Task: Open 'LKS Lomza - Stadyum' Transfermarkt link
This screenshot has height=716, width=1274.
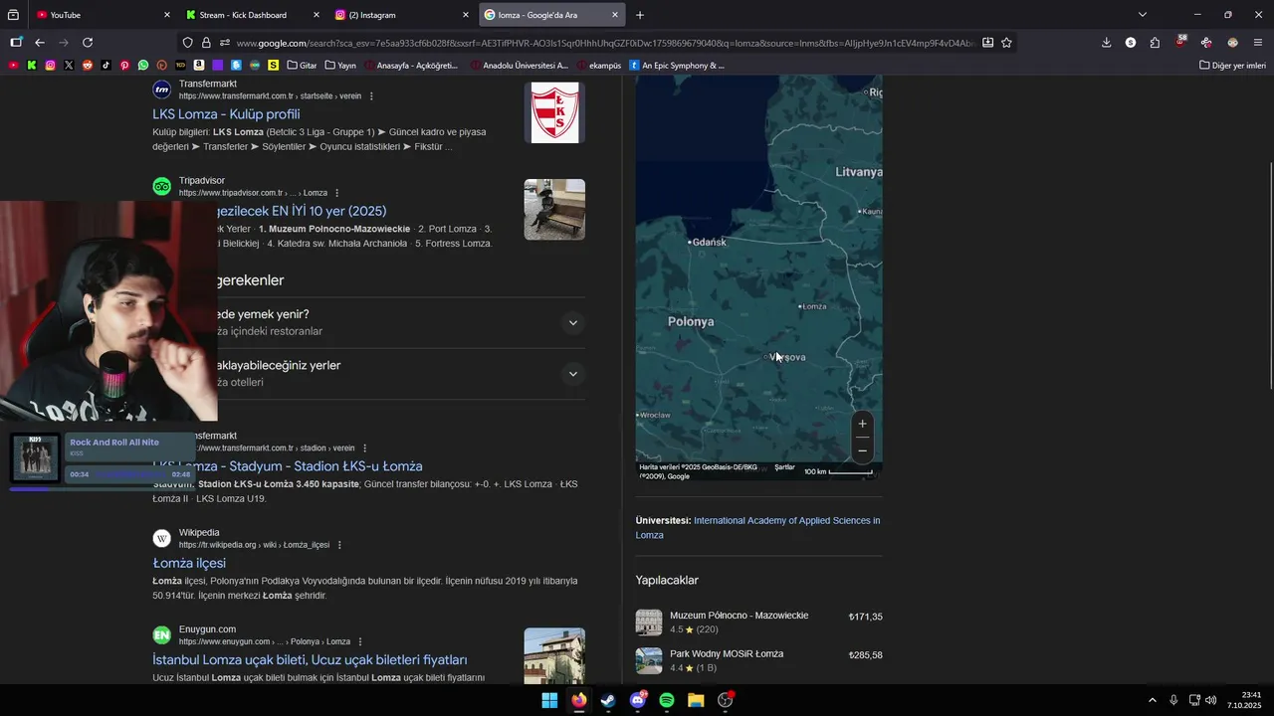Action: [288, 466]
